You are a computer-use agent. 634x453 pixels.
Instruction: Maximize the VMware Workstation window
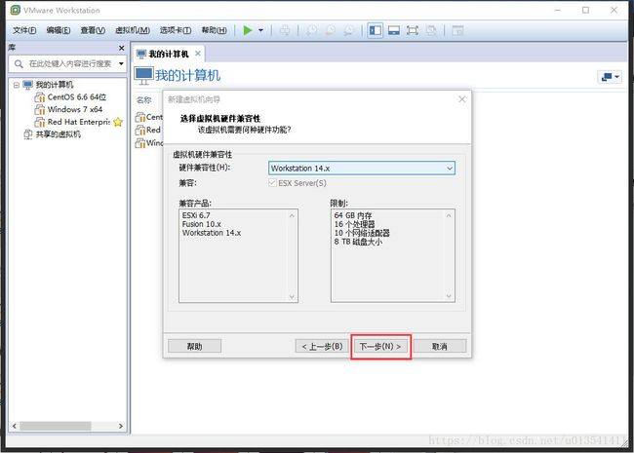pyautogui.click(x=585, y=10)
